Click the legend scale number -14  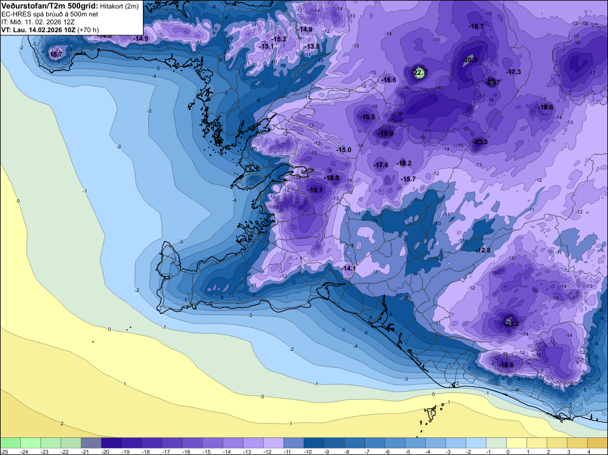pos(227,451)
